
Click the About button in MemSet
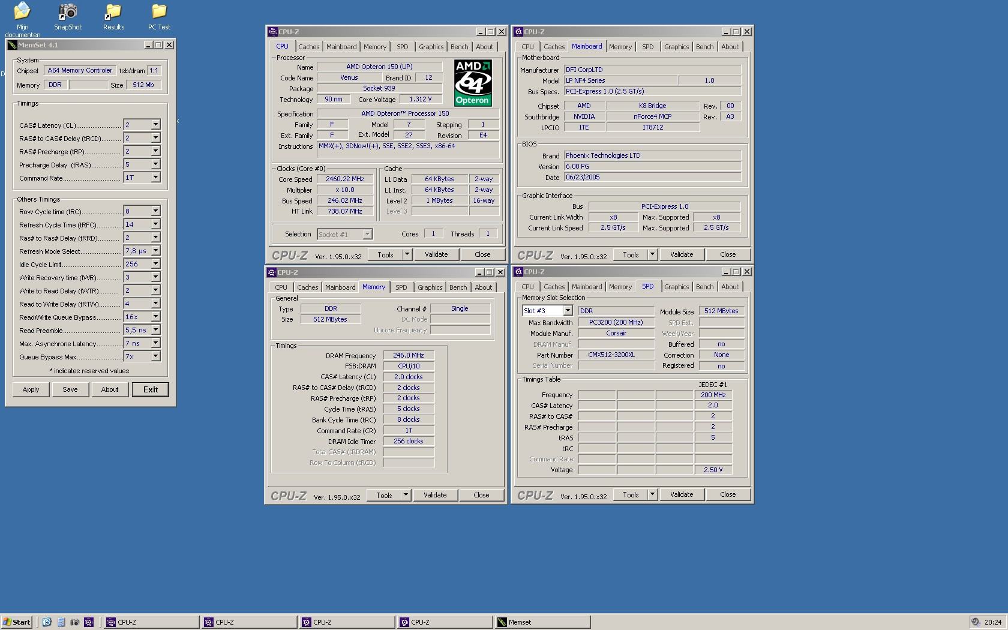point(110,389)
